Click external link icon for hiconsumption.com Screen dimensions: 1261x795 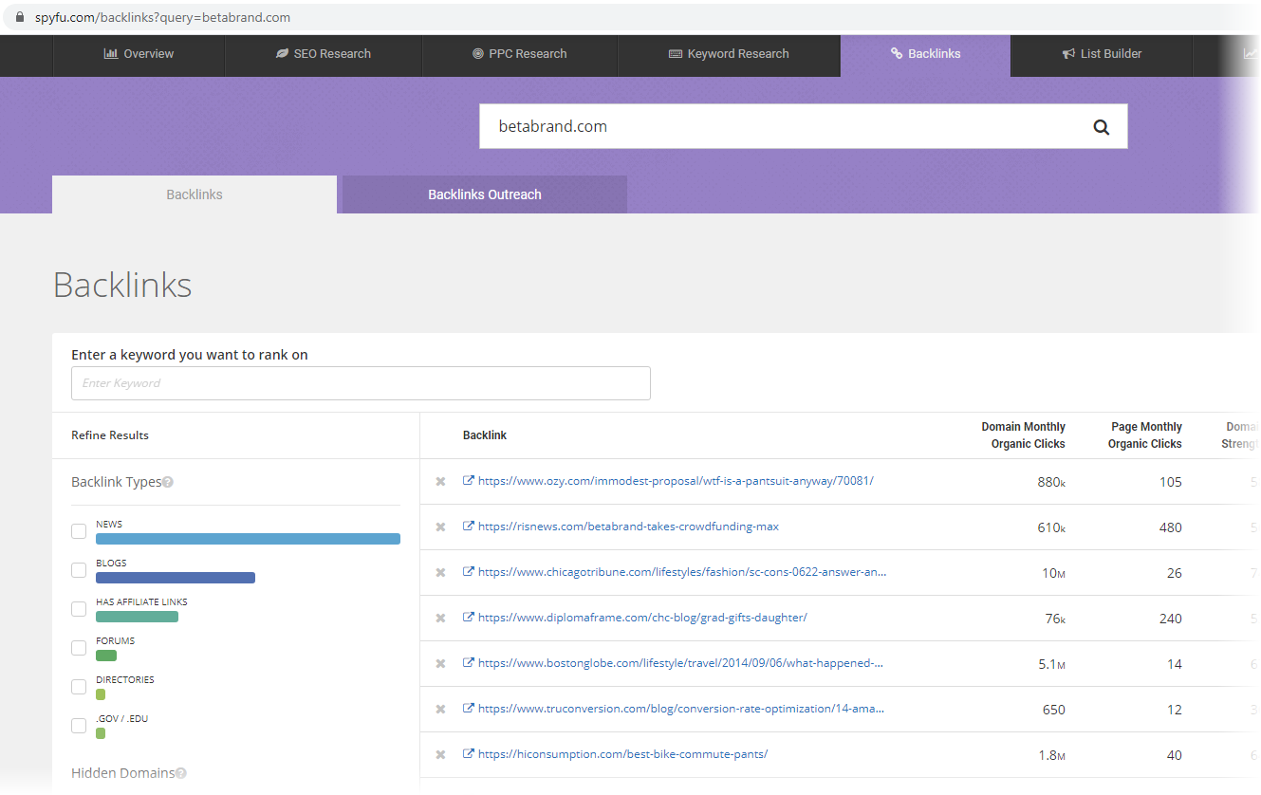[x=469, y=754]
